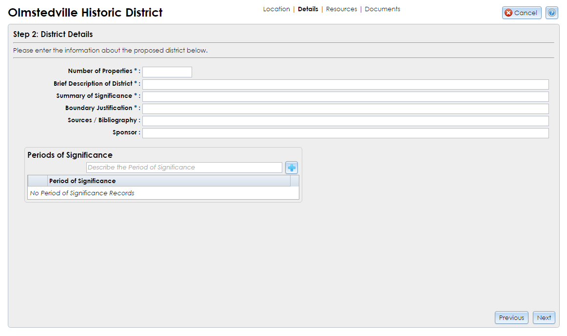This screenshot has height=336, width=567.
Task: Focus the Summary of Significance field
Action: 345,96
